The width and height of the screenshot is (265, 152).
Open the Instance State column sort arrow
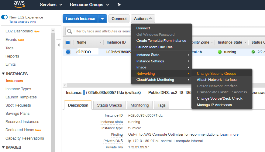[245, 42]
